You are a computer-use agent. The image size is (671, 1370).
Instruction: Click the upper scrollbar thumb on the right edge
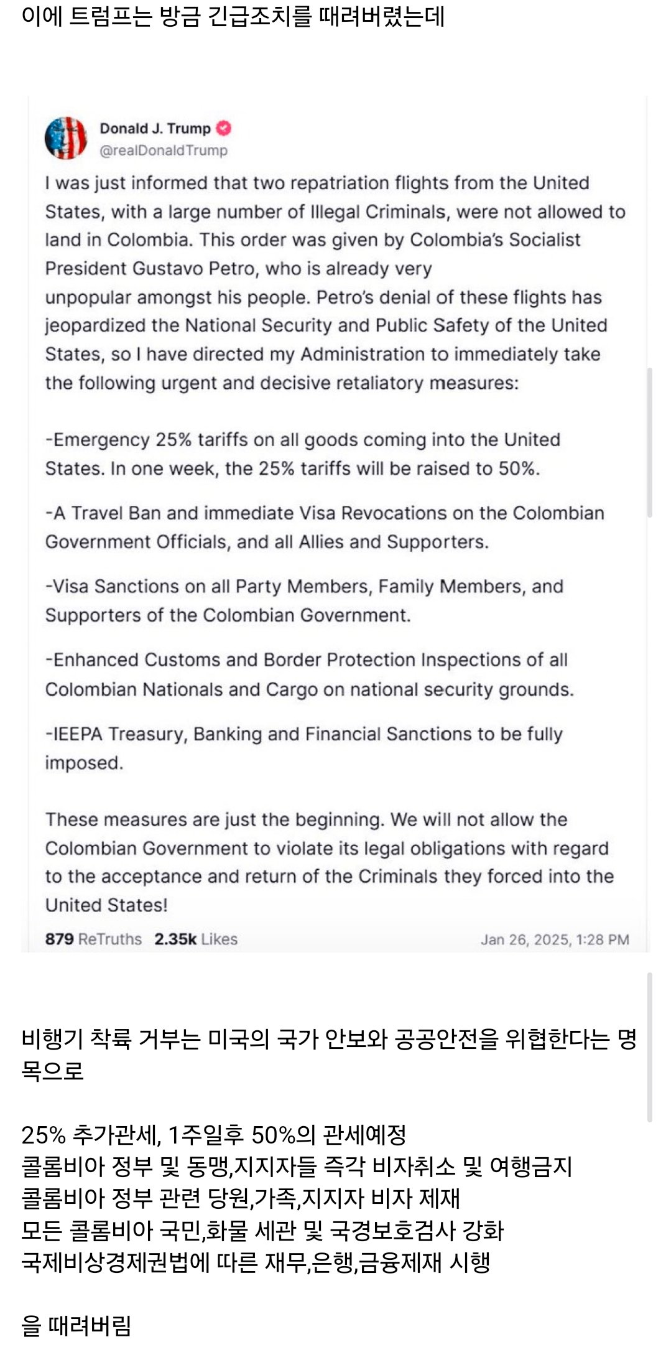point(649,442)
